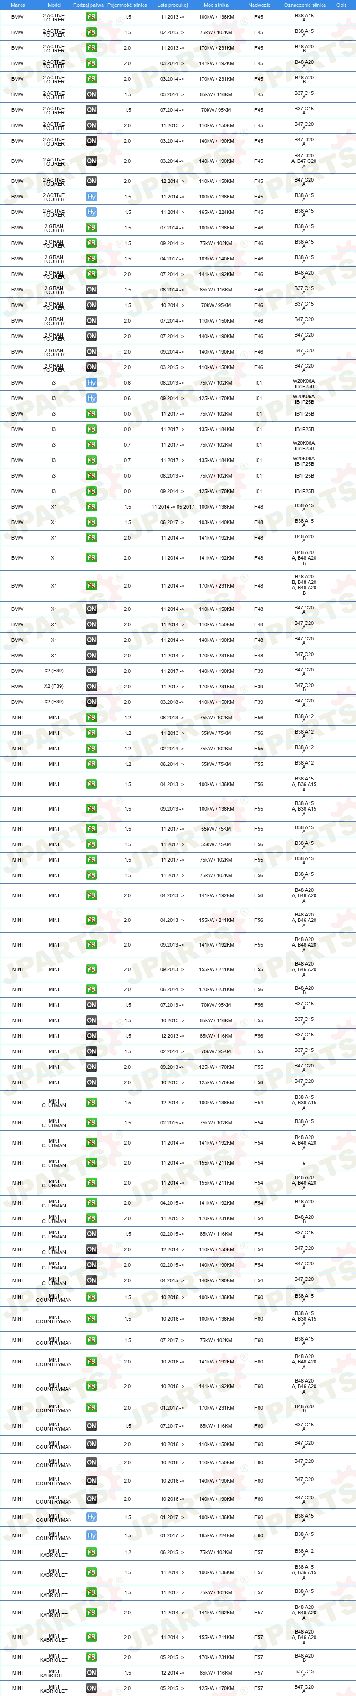356x1696 pixels.
Task: Select the '08.2014 ->' date in 2 Gran Tourer row
Action: (x=173, y=290)
